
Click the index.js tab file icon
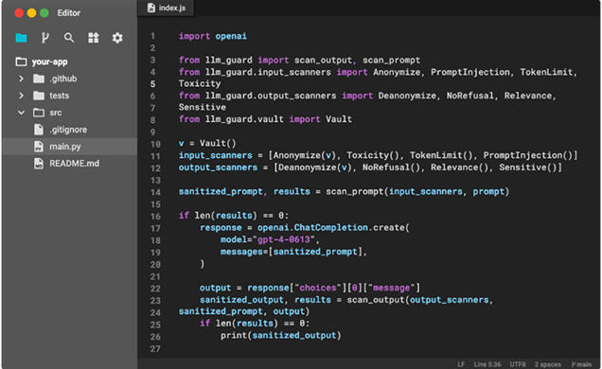click(151, 8)
